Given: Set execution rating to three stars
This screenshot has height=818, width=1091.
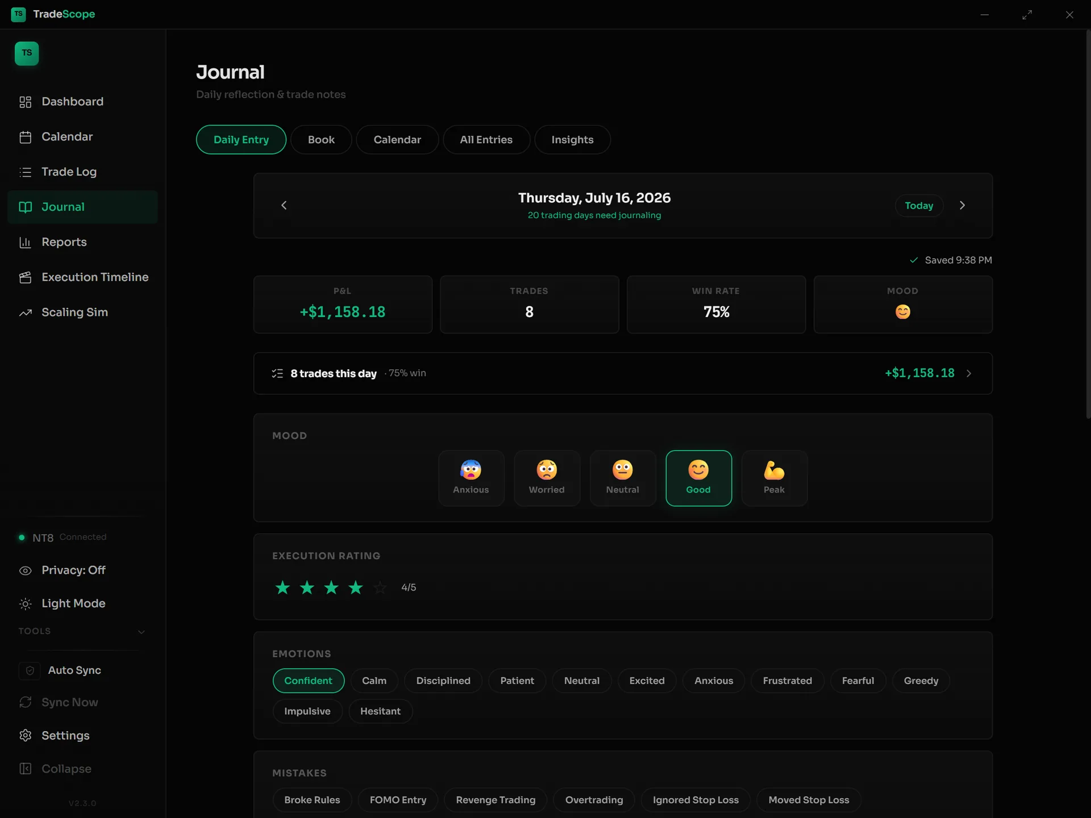Looking at the screenshot, I should 331,587.
